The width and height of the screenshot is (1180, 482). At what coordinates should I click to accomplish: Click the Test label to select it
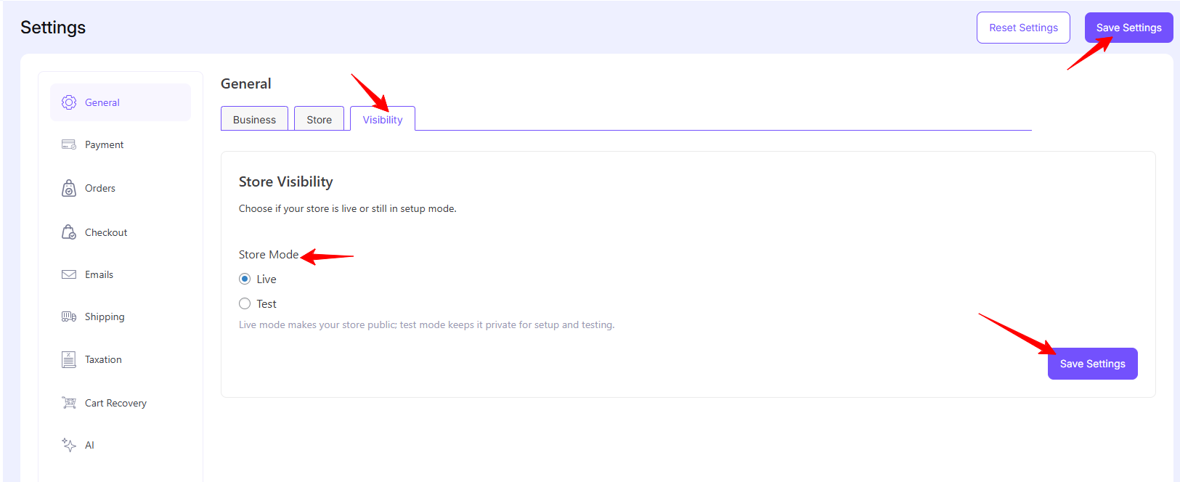click(x=266, y=304)
